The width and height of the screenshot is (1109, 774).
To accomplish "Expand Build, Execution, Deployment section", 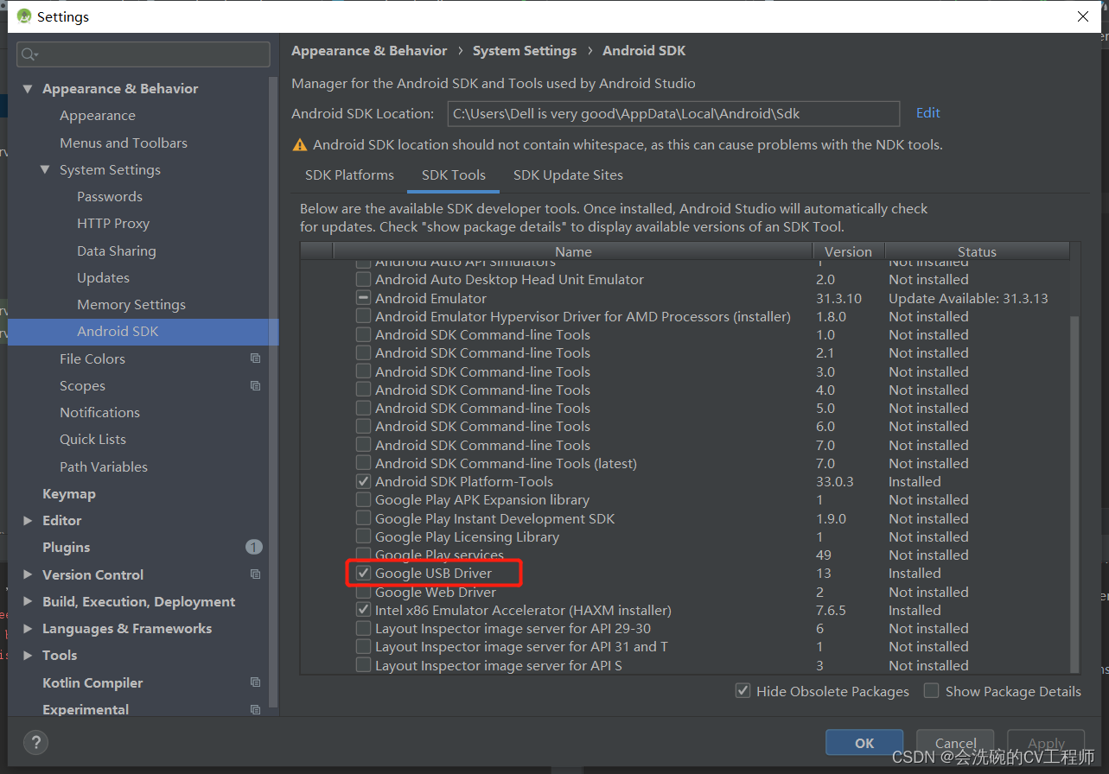I will pyautogui.click(x=28, y=602).
